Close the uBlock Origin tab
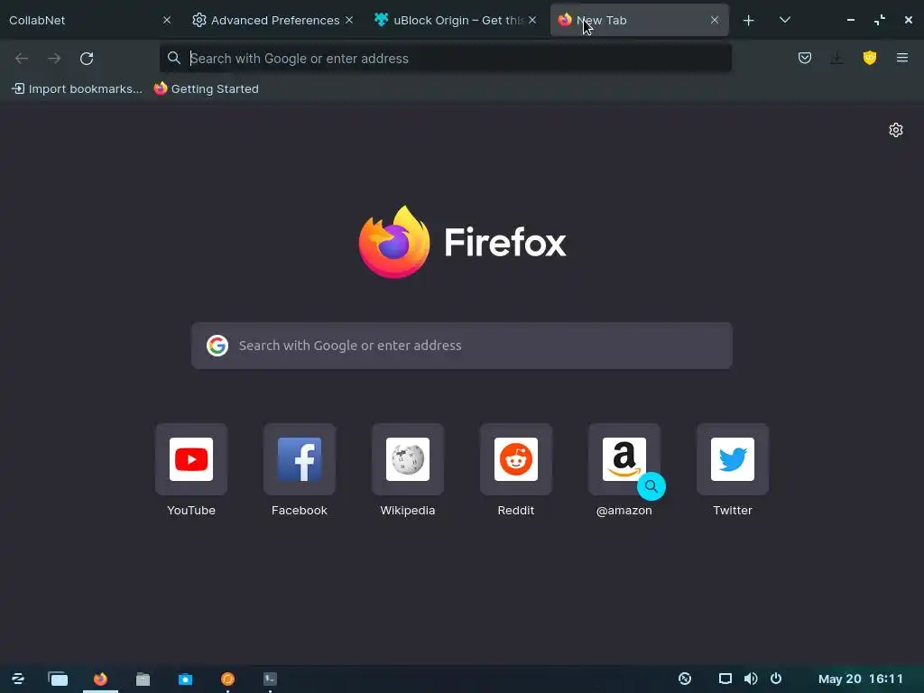This screenshot has width=924, height=693. [532, 20]
